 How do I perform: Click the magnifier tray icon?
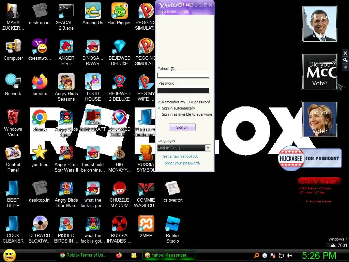point(257,256)
